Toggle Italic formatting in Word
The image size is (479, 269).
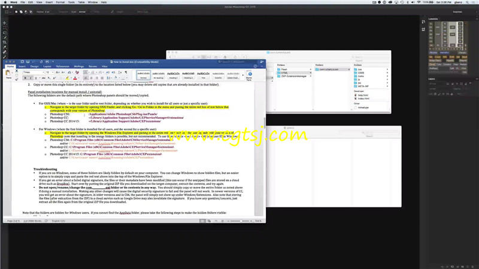[31, 78]
